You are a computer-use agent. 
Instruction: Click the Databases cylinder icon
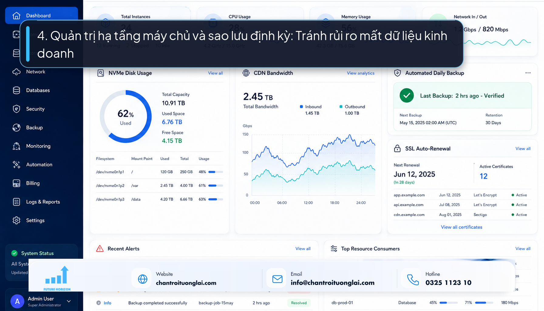[x=16, y=91]
